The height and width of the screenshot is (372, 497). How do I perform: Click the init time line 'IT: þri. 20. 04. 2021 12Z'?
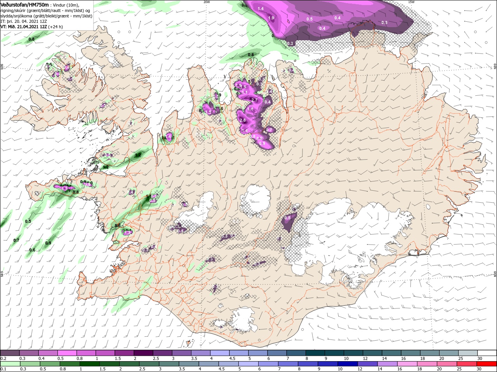pos(24,21)
